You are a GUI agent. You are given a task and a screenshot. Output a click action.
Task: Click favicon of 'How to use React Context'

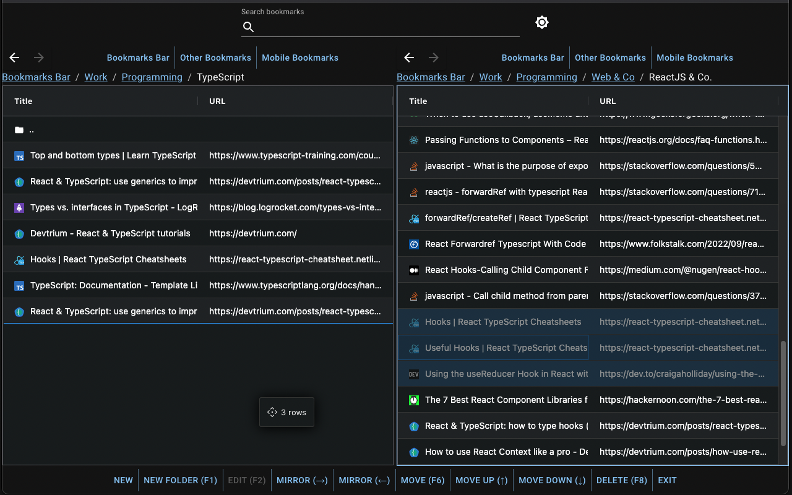click(414, 452)
